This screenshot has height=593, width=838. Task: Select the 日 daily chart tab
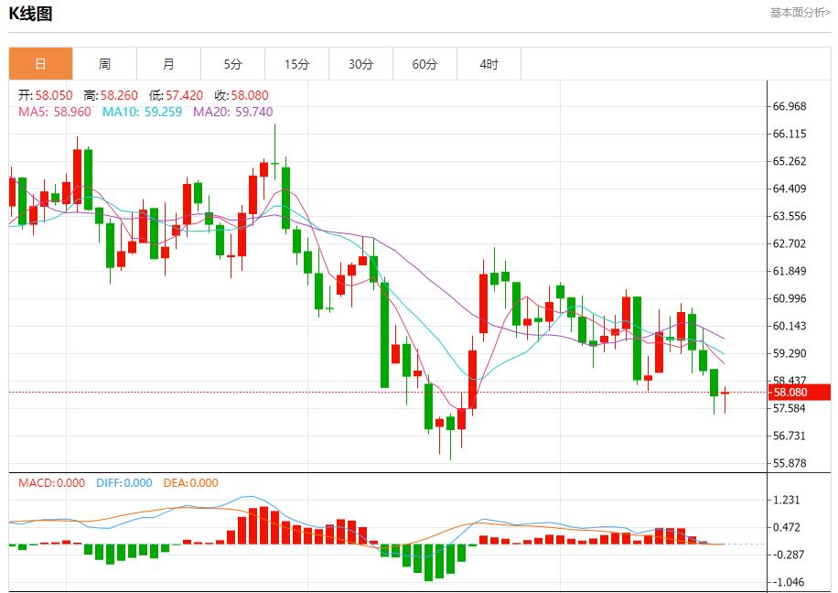pyautogui.click(x=40, y=64)
